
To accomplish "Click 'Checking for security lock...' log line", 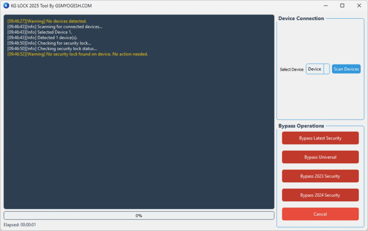I will (49, 43).
